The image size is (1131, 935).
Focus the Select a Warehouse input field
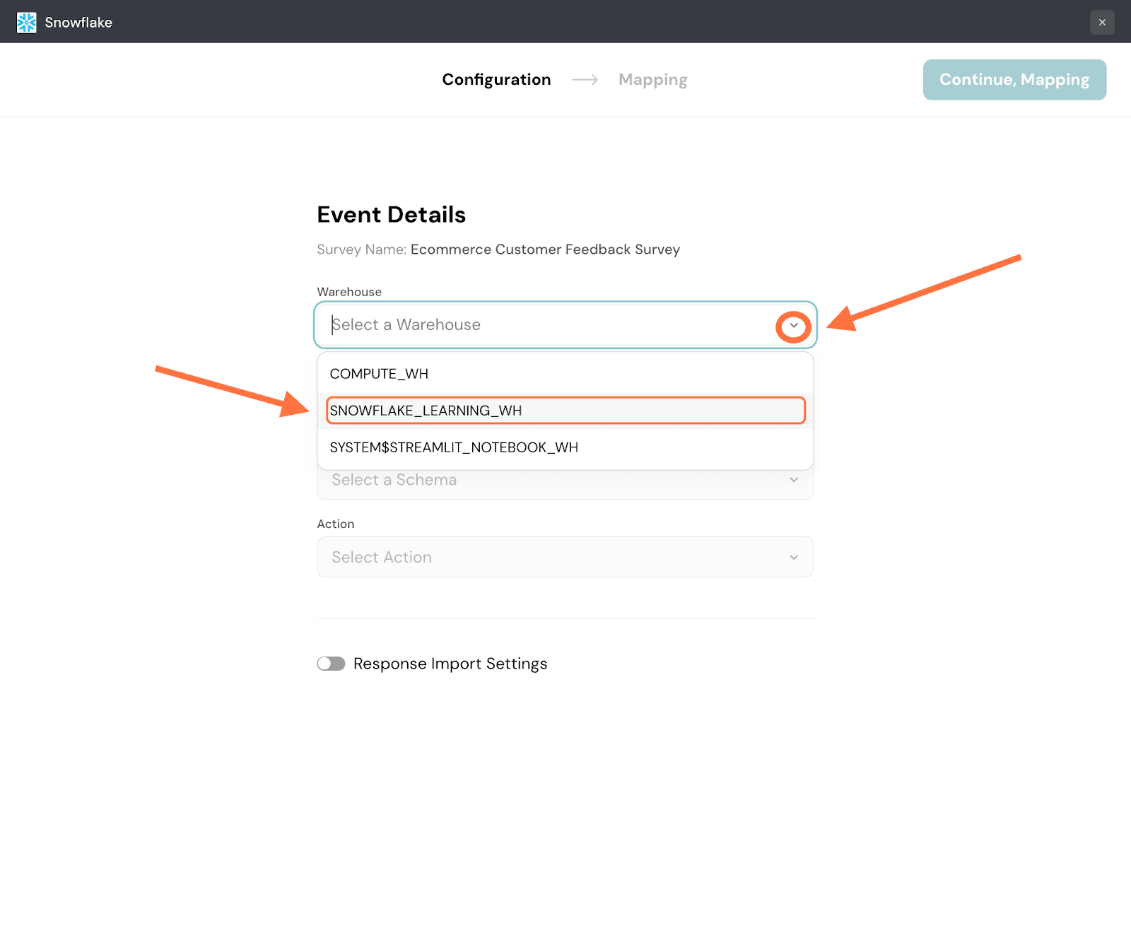click(544, 325)
